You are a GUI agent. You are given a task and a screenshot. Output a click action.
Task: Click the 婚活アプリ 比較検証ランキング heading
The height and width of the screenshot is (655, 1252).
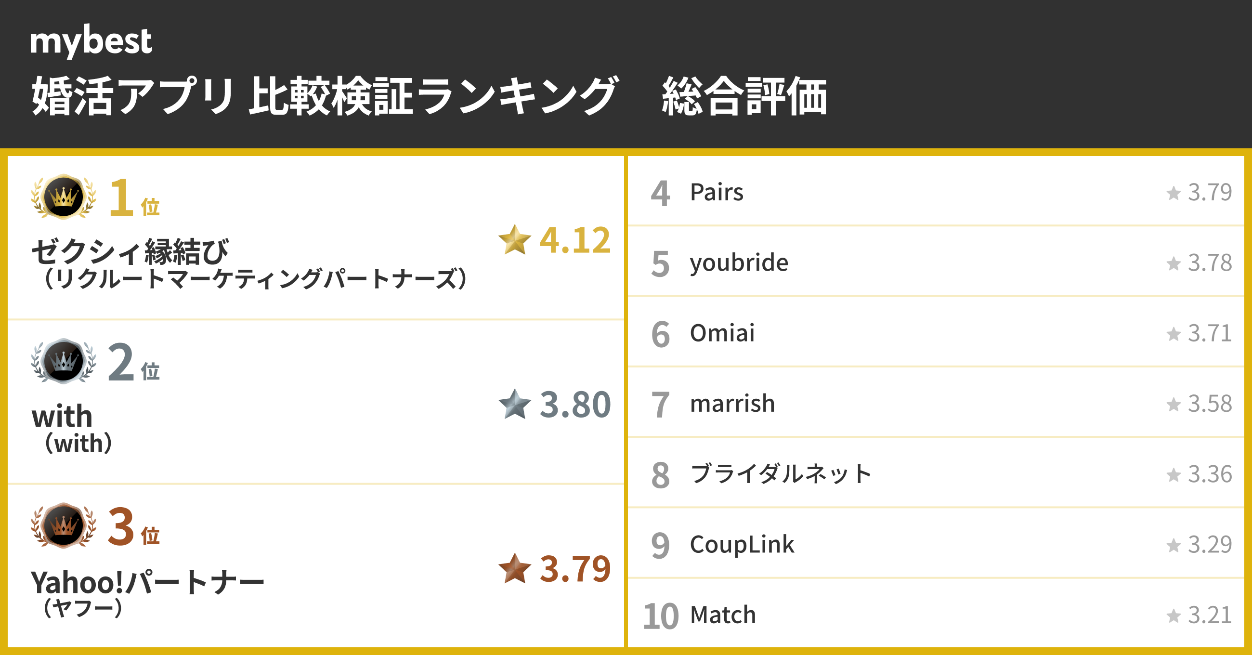(324, 96)
